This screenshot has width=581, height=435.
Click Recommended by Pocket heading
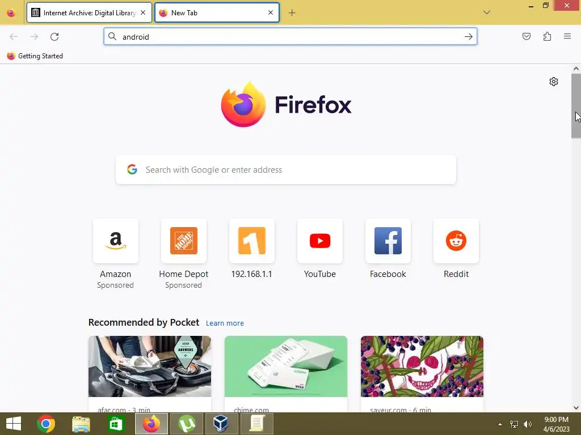(x=144, y=322)
